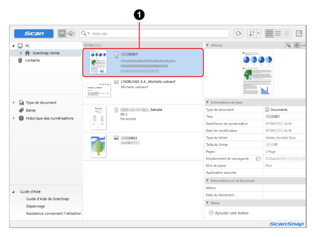Click the Mot de passe value Non
This screenshot has height=237, width=314.
coord(284,166)
